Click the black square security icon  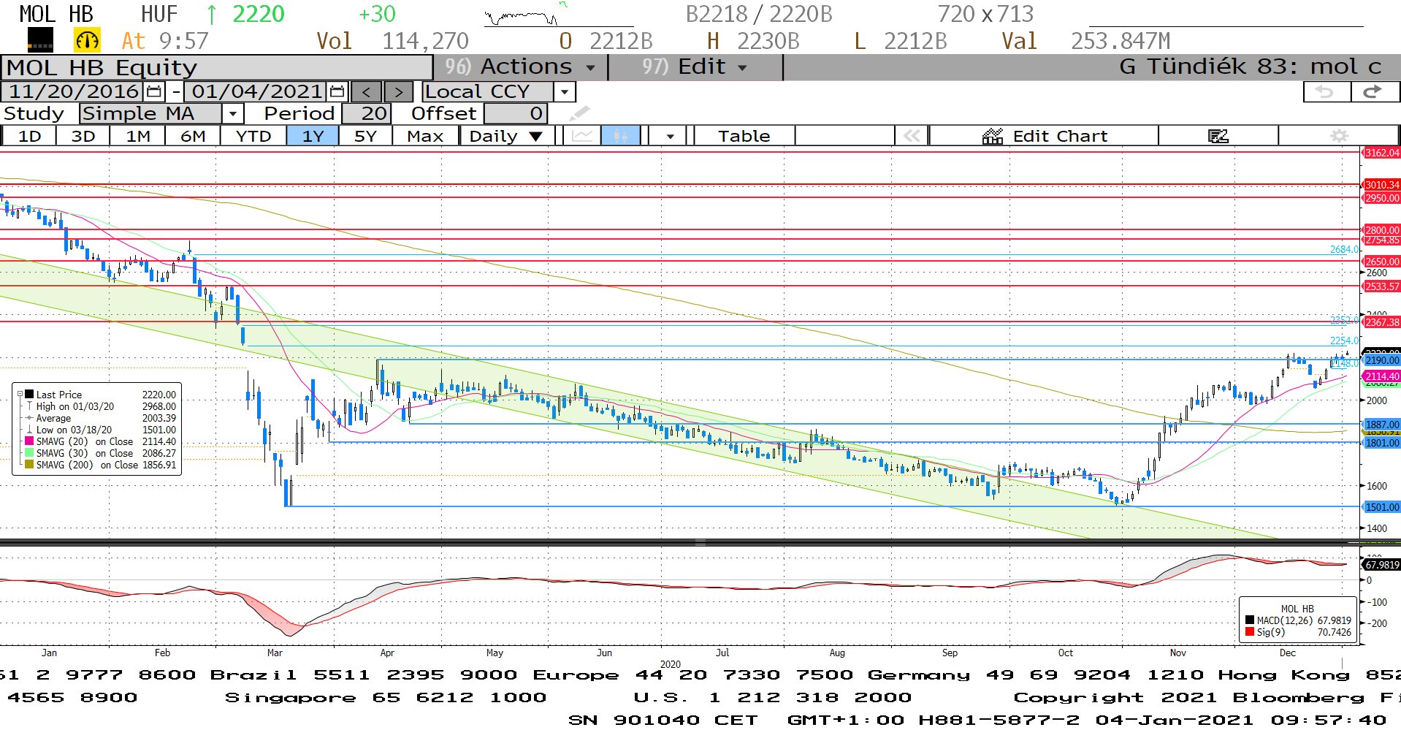coord(40,40)
